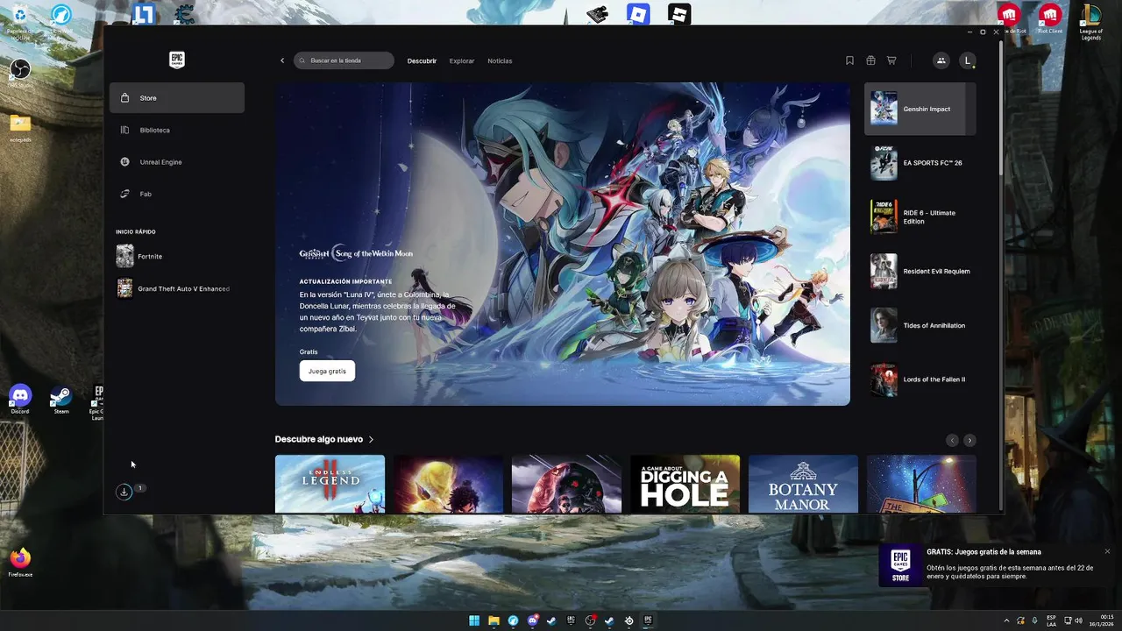
Task: Click Epic Games Store logo in notification
Action: click(x=900, y=565)
